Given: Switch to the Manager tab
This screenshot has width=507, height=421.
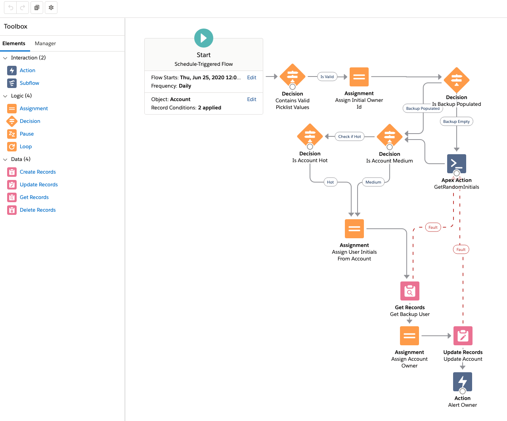Looking at the screenshot, I should pyautogui.click(x=45, y=44).
